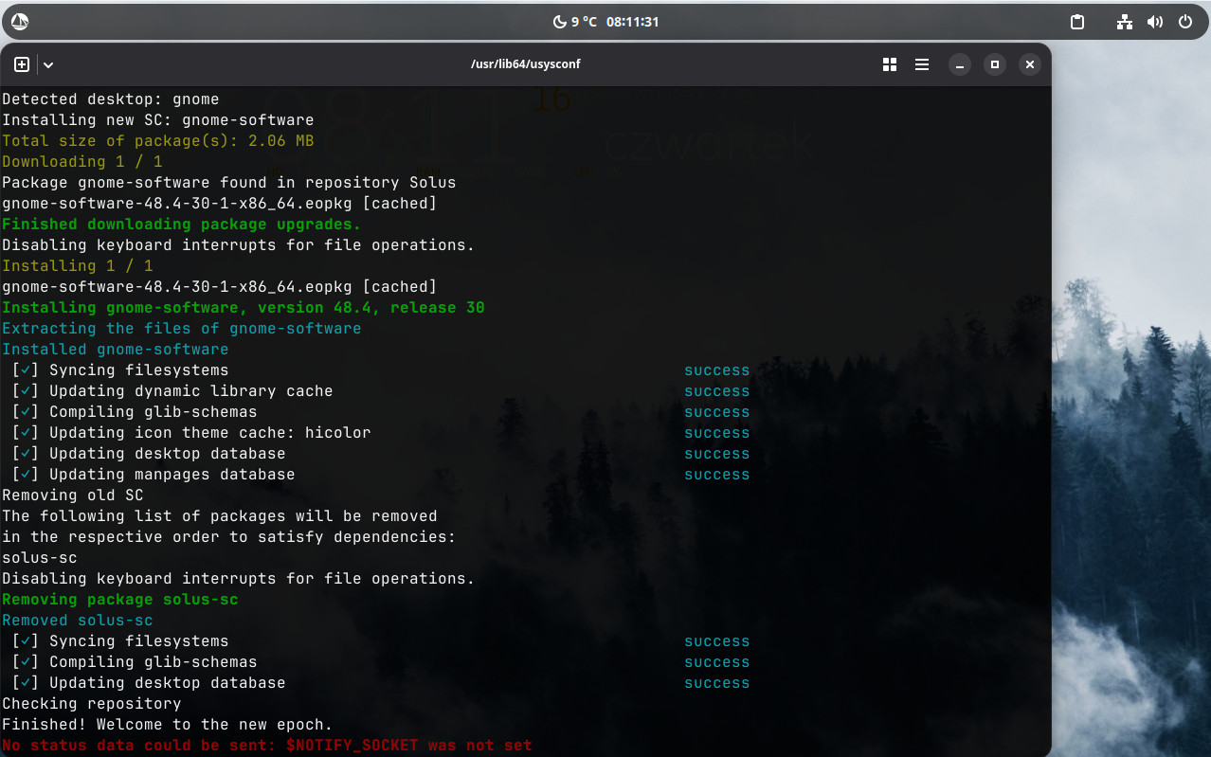Click the red NOTIFY_SOCKET error line
Viewport: 1211px width, 757px height.
pyautogui.click(x=267, y=746)
